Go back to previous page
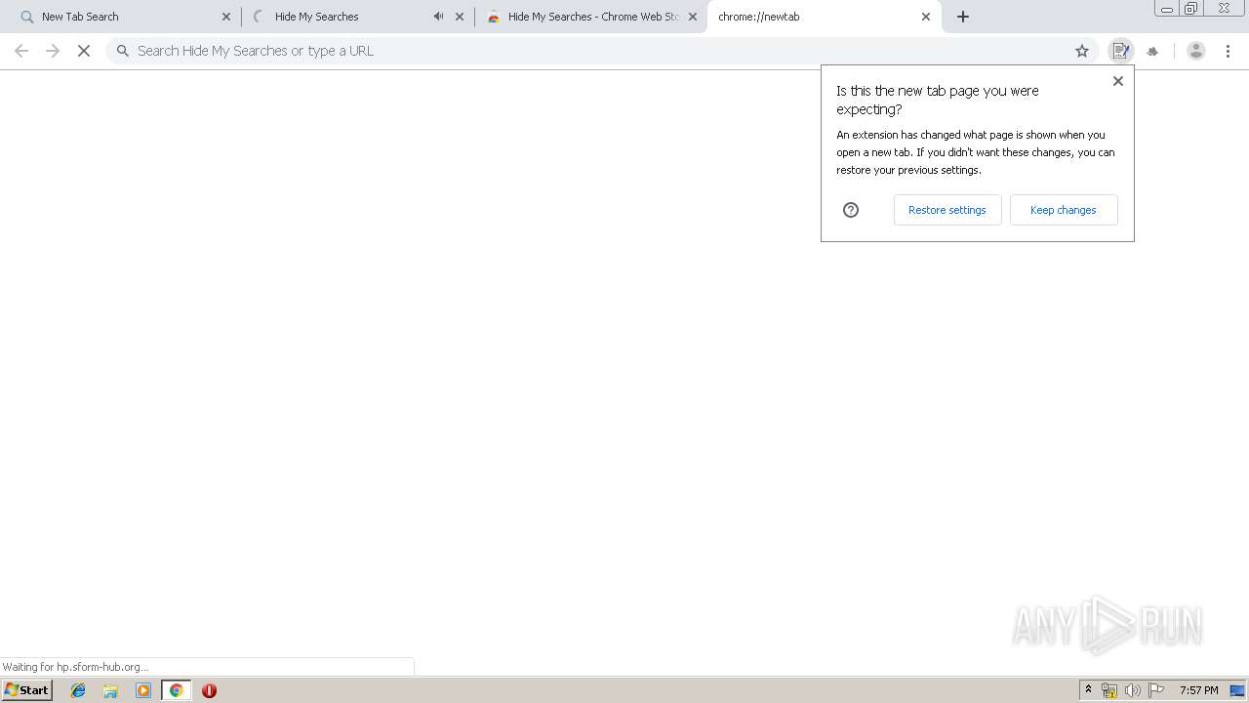The width and height of the screenshot is (1249, 703). 21,51
